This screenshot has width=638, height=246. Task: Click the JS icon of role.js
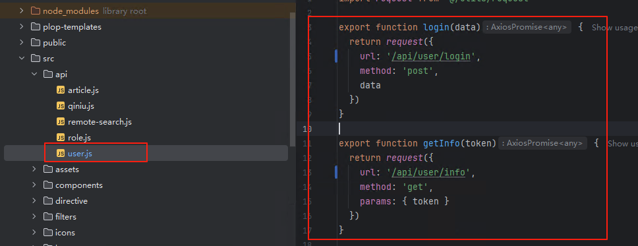60,138
